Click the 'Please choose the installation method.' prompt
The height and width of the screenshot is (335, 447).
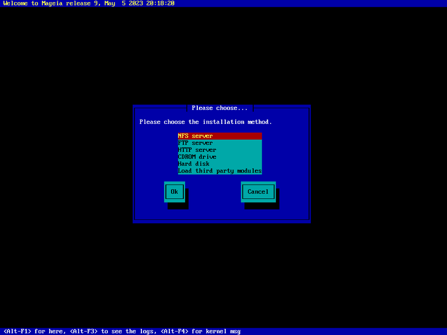(x=206, y=122)
